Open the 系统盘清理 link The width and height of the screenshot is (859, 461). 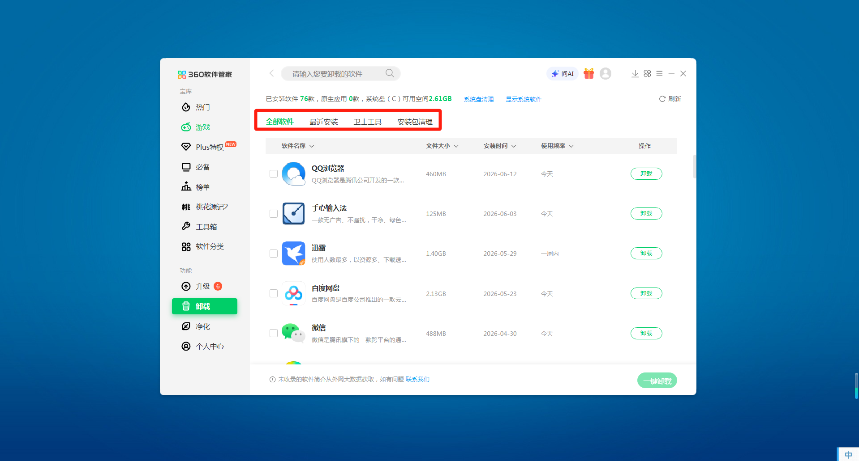479,99
